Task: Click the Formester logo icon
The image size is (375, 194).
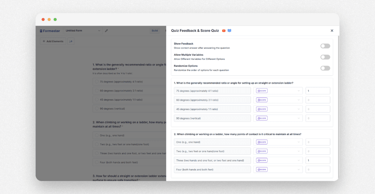Action: [41, 30]
